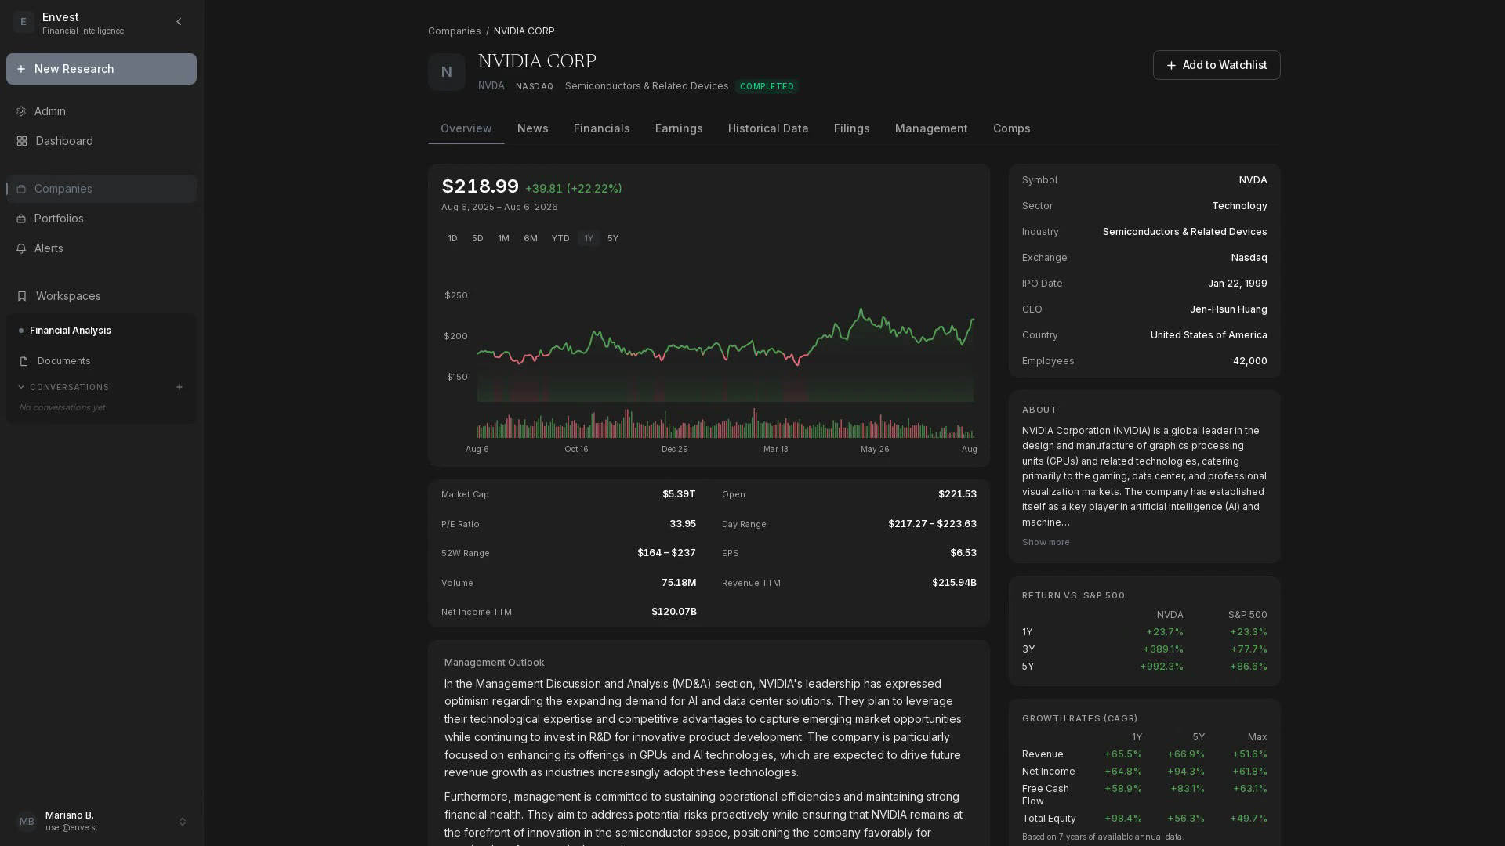
Task: Open Portfolios in the sidebar
Action: click(101, 219)
